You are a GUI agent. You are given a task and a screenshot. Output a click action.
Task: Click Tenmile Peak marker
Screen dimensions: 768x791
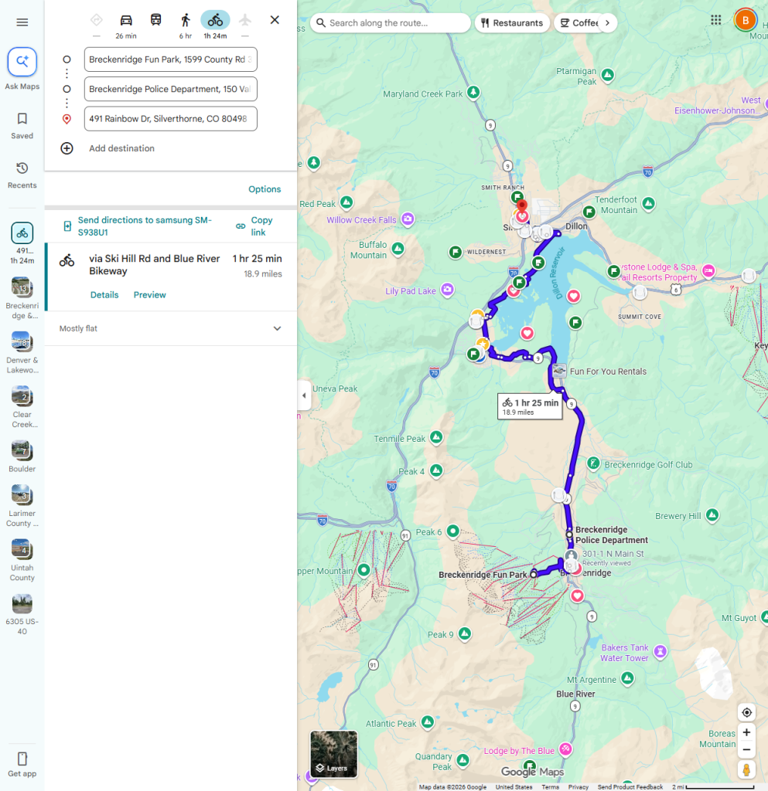tap(436, 437)
